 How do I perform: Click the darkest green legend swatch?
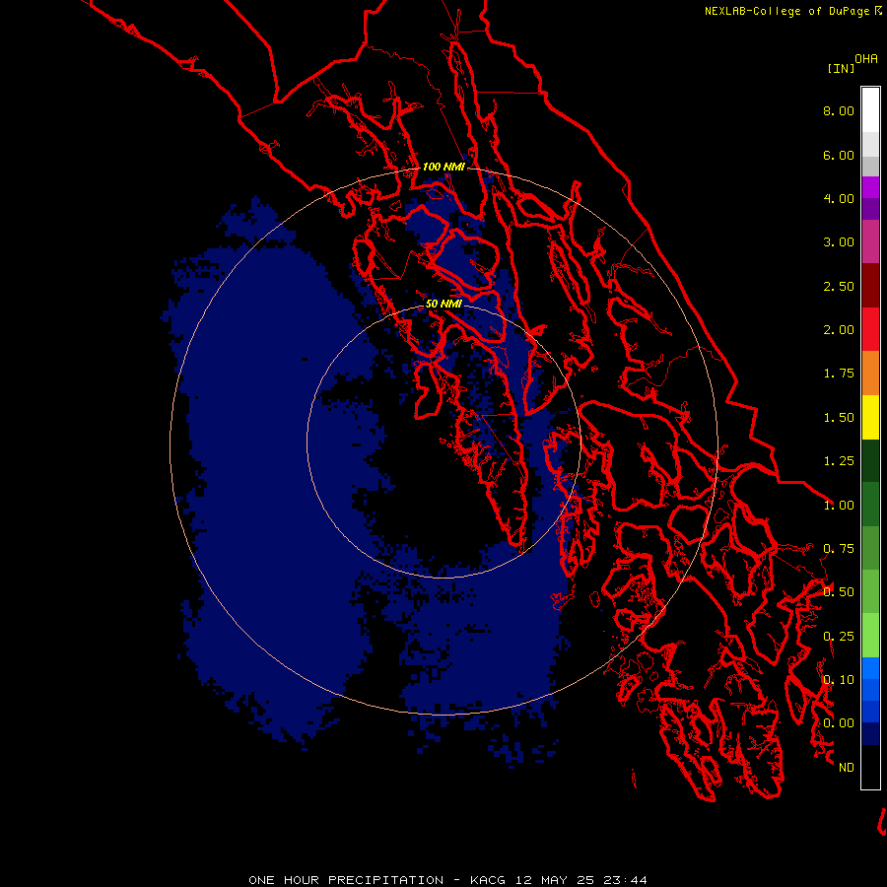click(870, 460)
